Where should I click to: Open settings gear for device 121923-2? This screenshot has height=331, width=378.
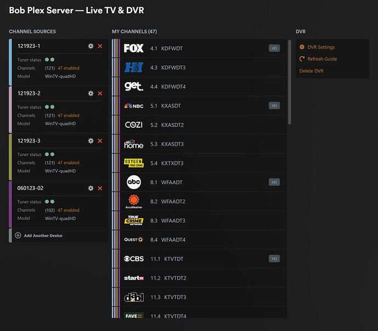click(x=90, y=93)
